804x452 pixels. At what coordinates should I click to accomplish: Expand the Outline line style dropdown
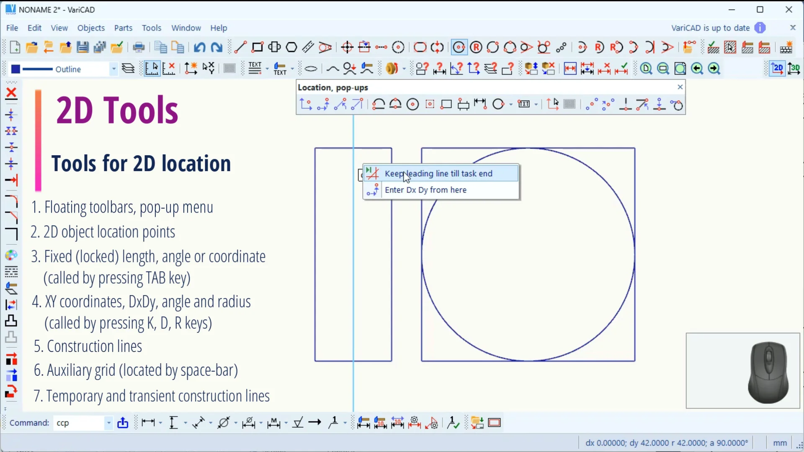(113, 69)
